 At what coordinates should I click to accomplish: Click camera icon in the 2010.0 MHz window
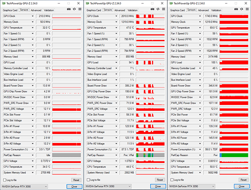[x=153, y=9]
